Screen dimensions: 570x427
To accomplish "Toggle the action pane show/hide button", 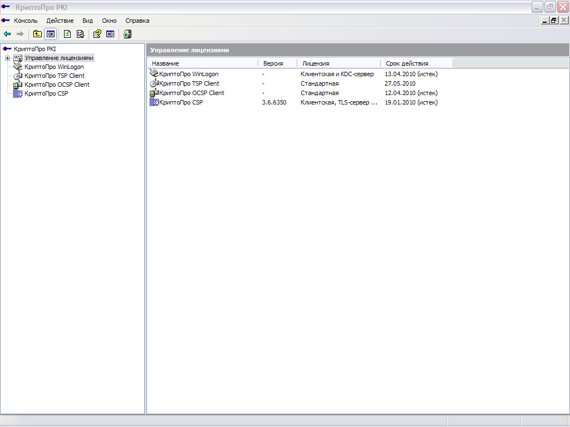I will tap(110, 34).
